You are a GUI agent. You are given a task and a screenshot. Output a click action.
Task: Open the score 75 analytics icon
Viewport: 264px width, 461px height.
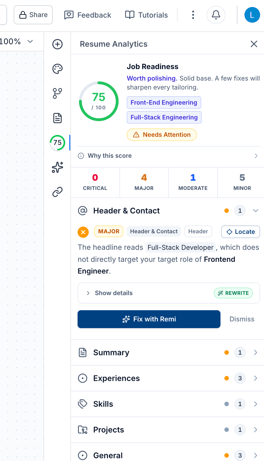tap(57, 143)
